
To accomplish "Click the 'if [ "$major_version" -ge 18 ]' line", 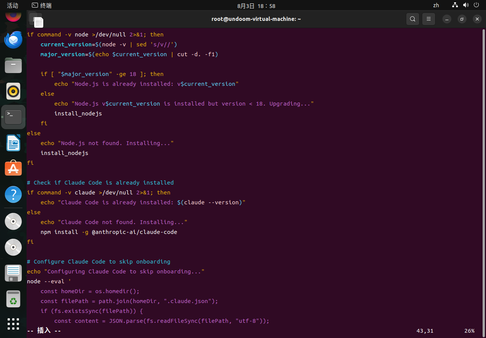I will 102,74.
